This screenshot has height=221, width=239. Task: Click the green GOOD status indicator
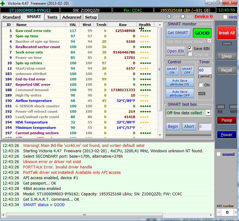coord(202,33)
